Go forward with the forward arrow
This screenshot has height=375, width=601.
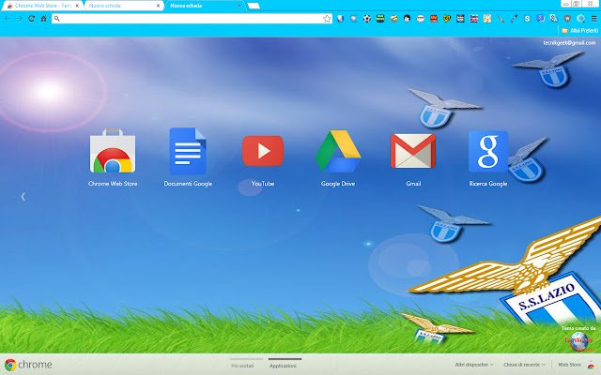19,19
